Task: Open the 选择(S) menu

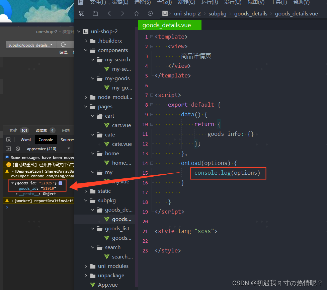Action: coord(143,2)
